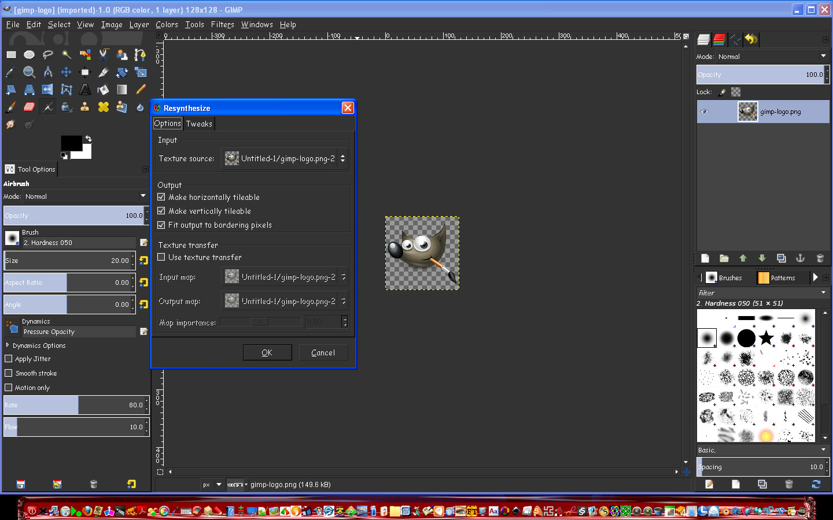Create a new layer in Layers panel

(705, 258)
